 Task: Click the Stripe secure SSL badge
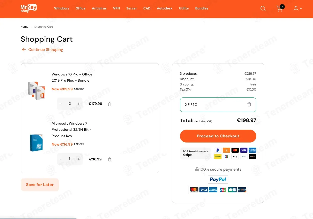(x=195, y=154)
